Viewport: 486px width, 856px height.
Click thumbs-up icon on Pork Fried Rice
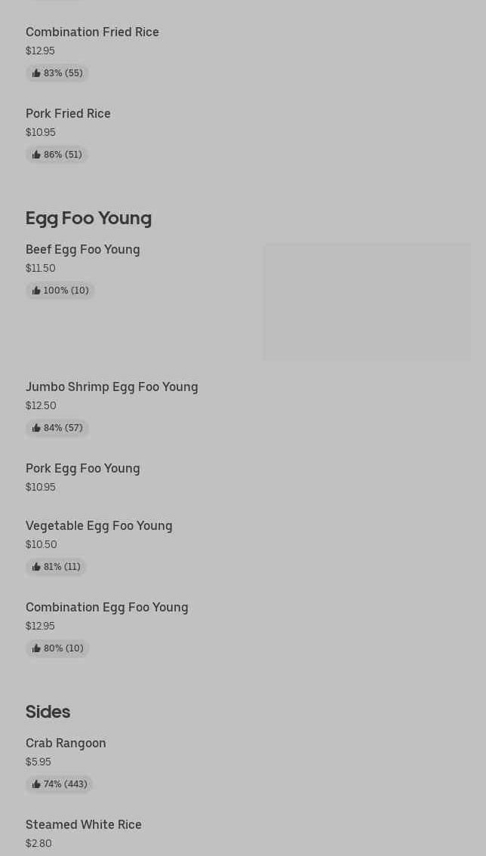[x=36, y=155]
